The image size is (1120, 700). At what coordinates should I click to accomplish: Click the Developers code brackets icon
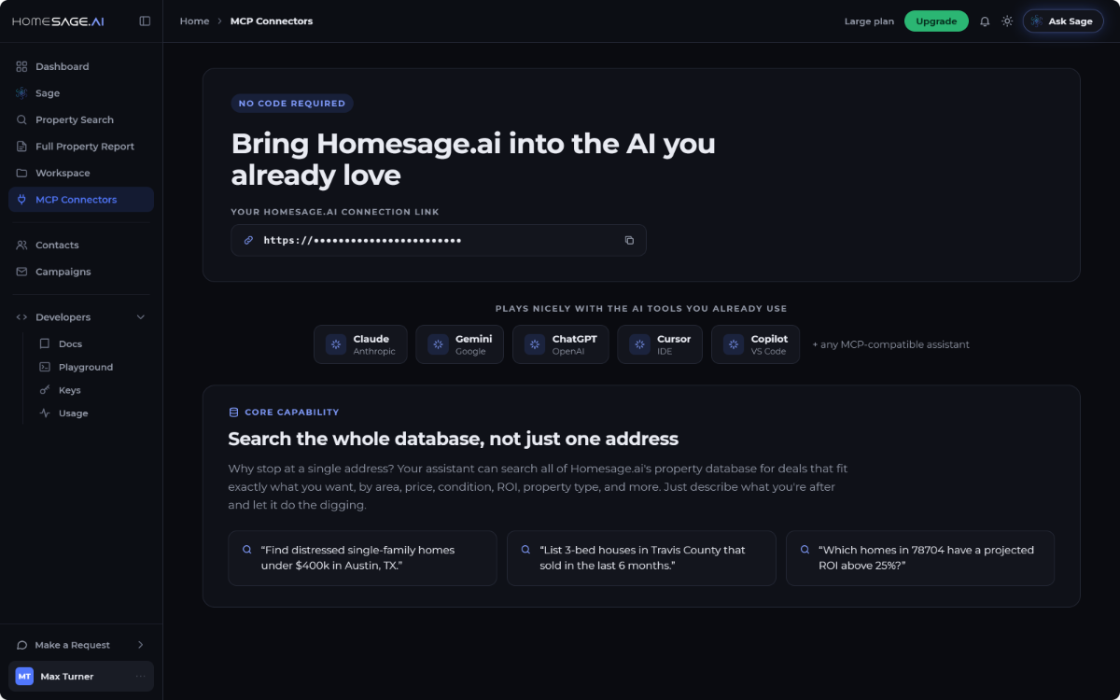(x=21, y=317)
